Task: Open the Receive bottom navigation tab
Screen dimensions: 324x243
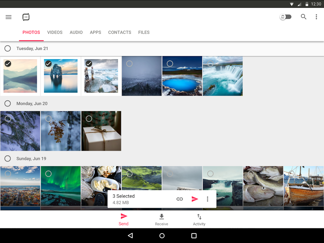Action: (161, 220)
